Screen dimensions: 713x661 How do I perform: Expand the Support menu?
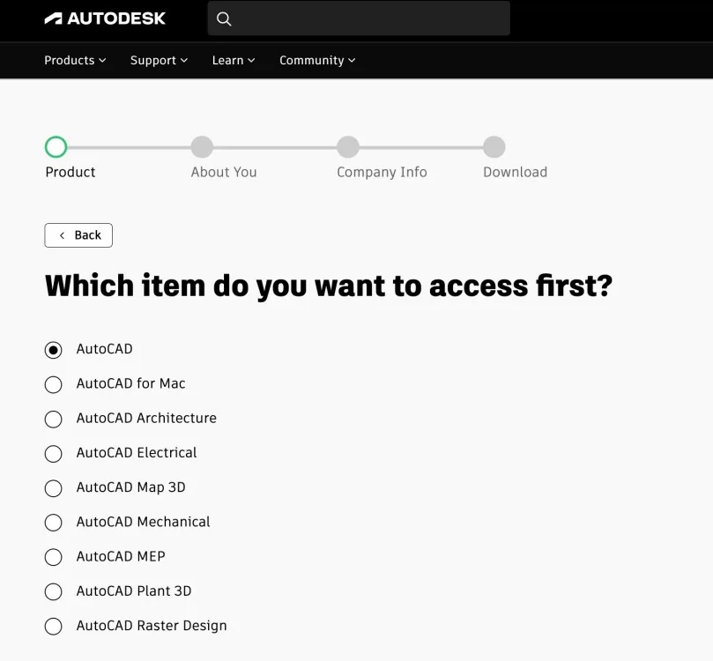[x=159, y=60]
